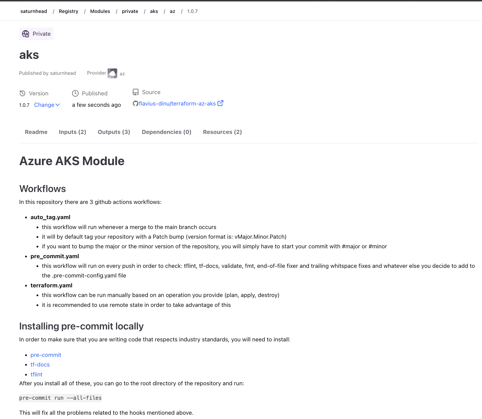Open the Dependencies (0) tab

pyautogui.click(x=166, y=132)
